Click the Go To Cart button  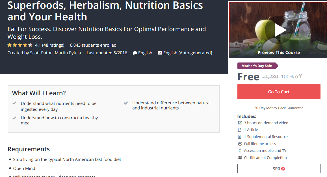[279, 92]
